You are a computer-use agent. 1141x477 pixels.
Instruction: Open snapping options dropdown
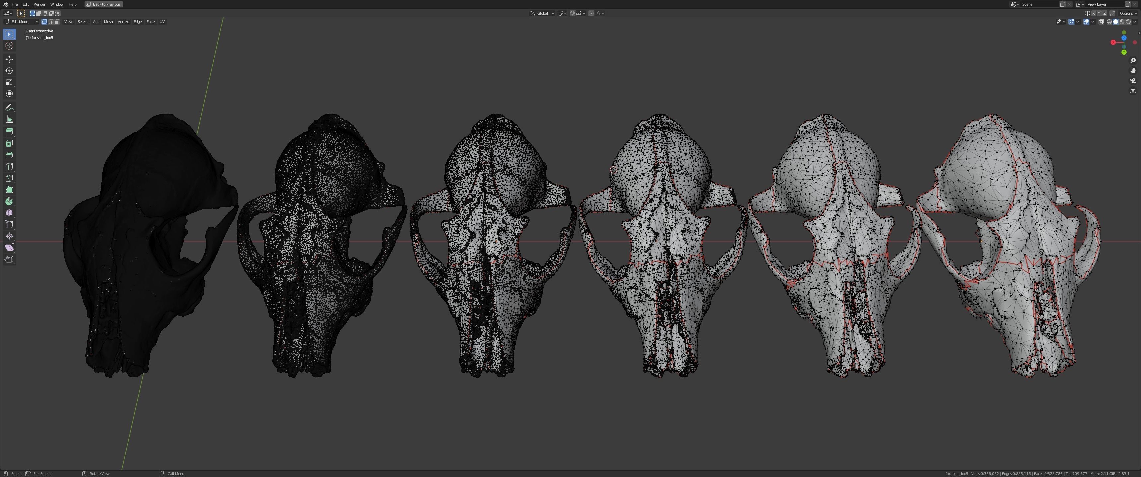(x=581, y=13)
